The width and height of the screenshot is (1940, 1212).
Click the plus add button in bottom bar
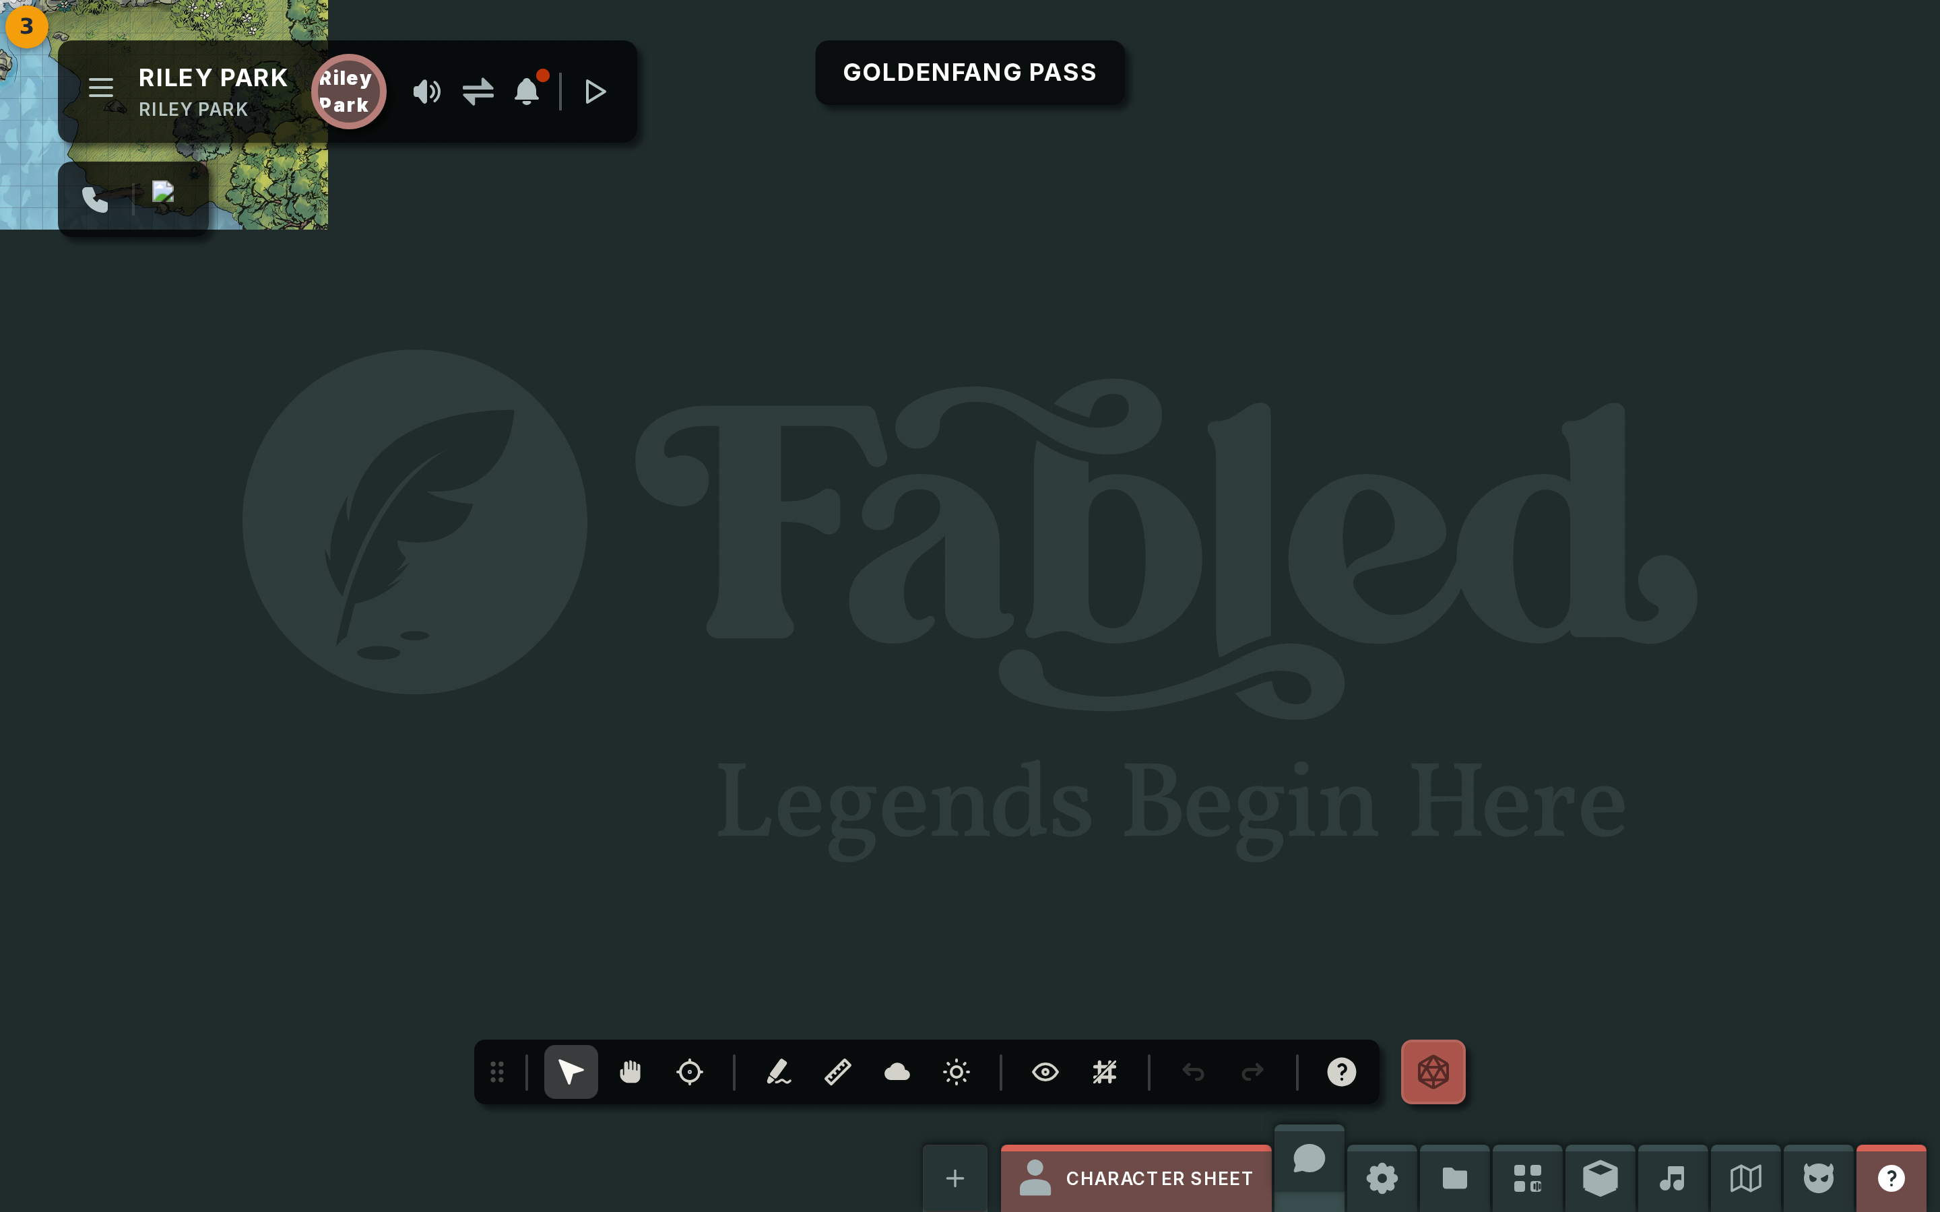tap(955, 1178)
